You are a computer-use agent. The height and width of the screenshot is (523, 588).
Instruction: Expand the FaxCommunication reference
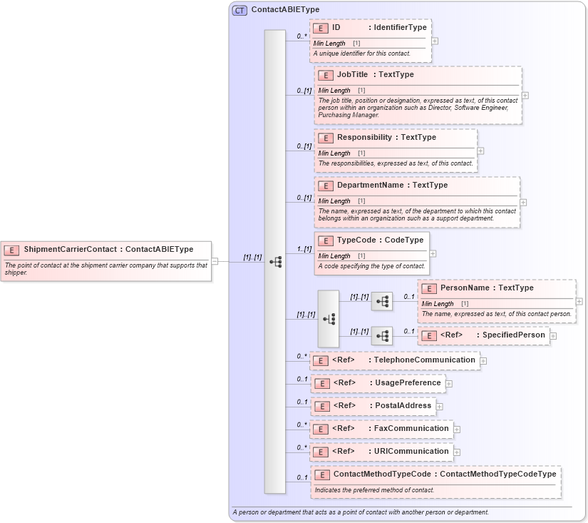coord(456,428)
